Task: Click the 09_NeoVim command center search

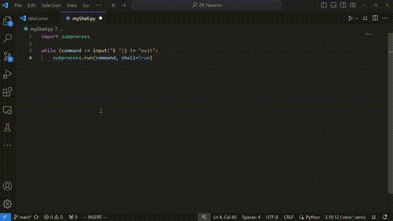Action: click(206, 6)
